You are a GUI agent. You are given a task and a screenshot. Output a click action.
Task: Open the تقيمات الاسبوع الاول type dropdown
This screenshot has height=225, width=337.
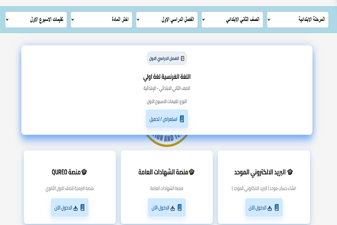coord(37,19)
